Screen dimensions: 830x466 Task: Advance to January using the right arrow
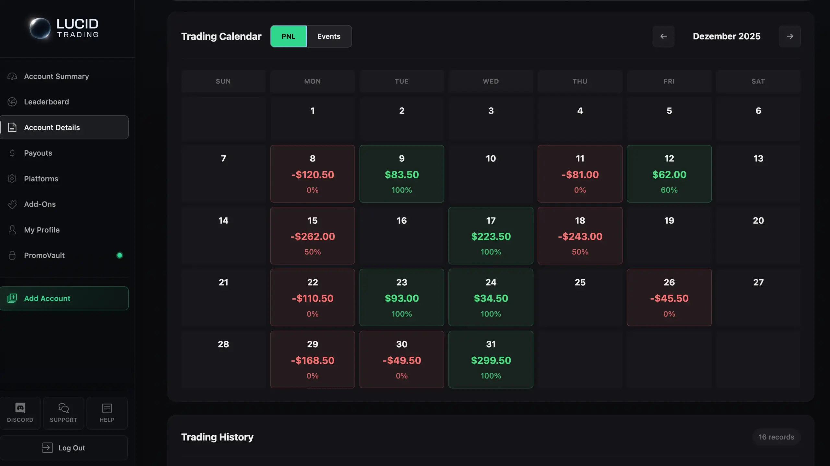[x=790, y=36]
